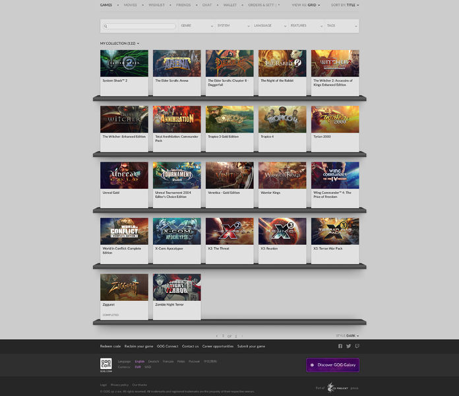Image resolution: width=459 pixels, height=396 pixels.
Task: Open the Tyrian 2000 cover
Action: pyautogui.click(x=335, y=119)
